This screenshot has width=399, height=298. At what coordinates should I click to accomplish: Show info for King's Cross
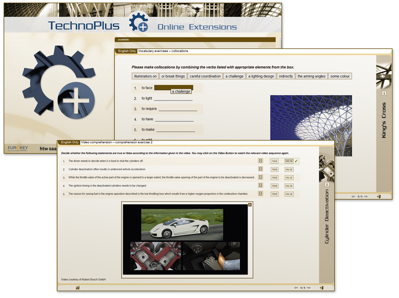point(384,93)
